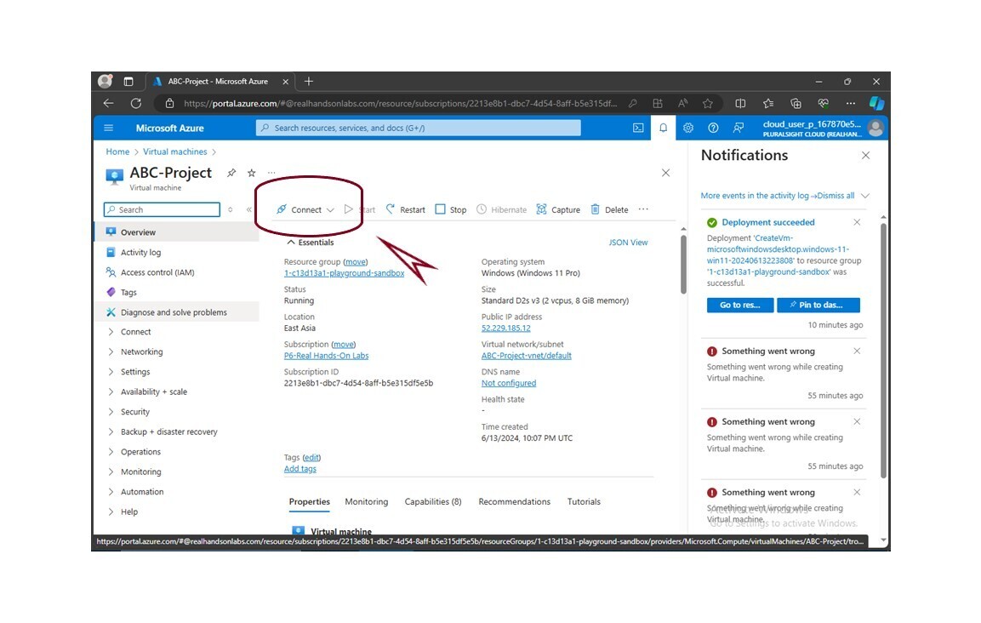Click public IP address 52.229.185.12
This screenshot has height=623, width=981.
click(x=505, y=328)
